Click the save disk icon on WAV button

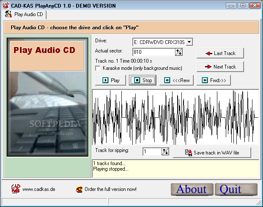[x=189, y=153]
